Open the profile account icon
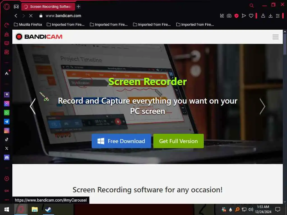This screenshot has height=215, width=287. [x=263, y=16]
